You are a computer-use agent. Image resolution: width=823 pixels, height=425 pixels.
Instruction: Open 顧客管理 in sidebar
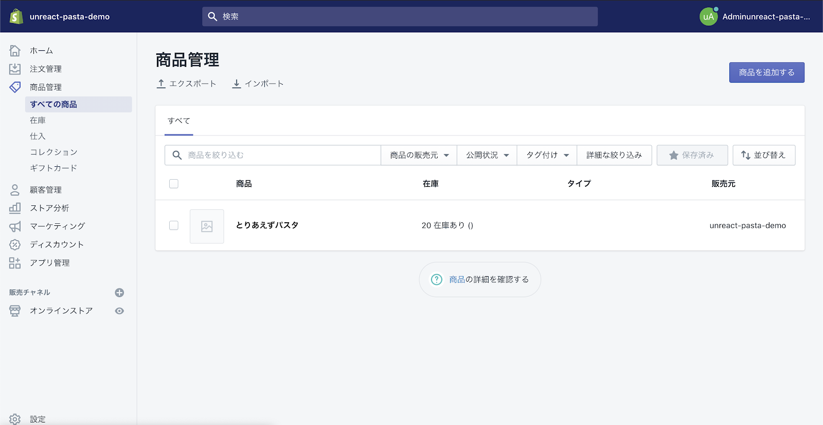coord(46,190)
